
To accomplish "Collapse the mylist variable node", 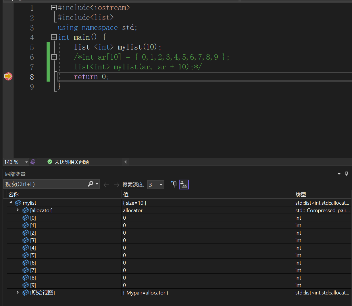I will point(11,203).
